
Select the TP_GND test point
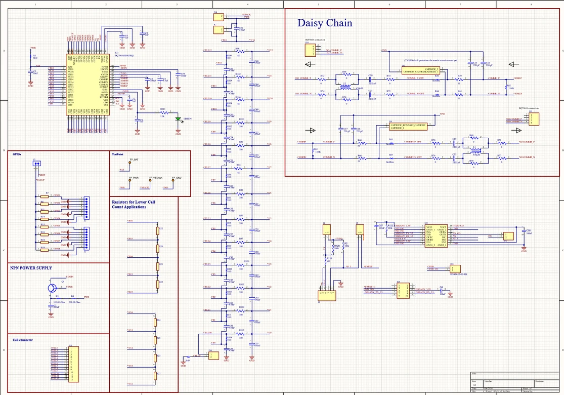pyautogui.click(x=172, y=180)
